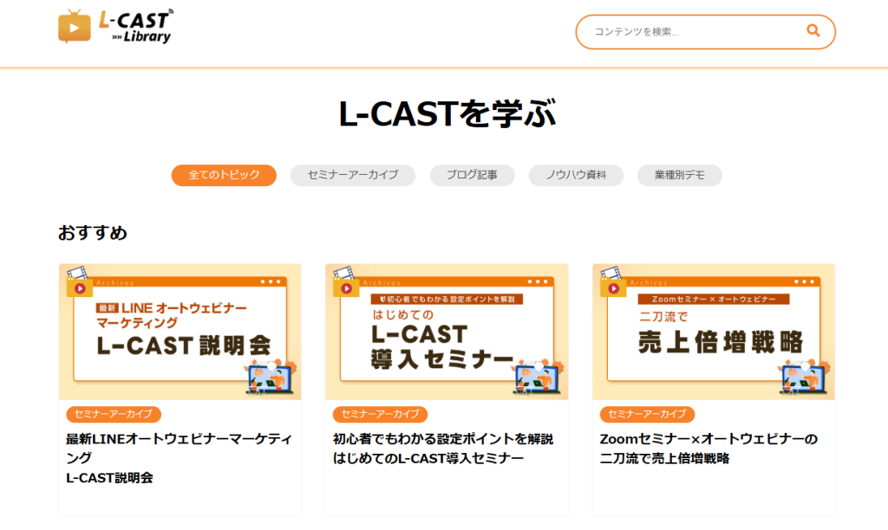Open the はじめてのL-CAST導入セミナー thumbnail

[x=447, y=332]
